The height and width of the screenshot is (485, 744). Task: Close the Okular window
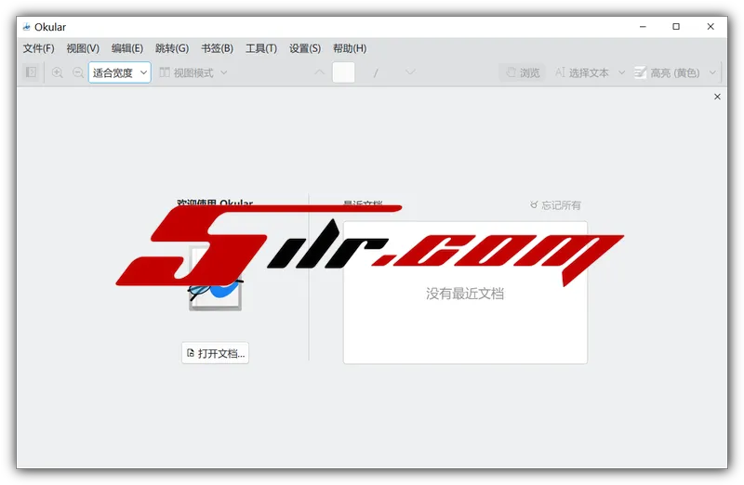711,27
